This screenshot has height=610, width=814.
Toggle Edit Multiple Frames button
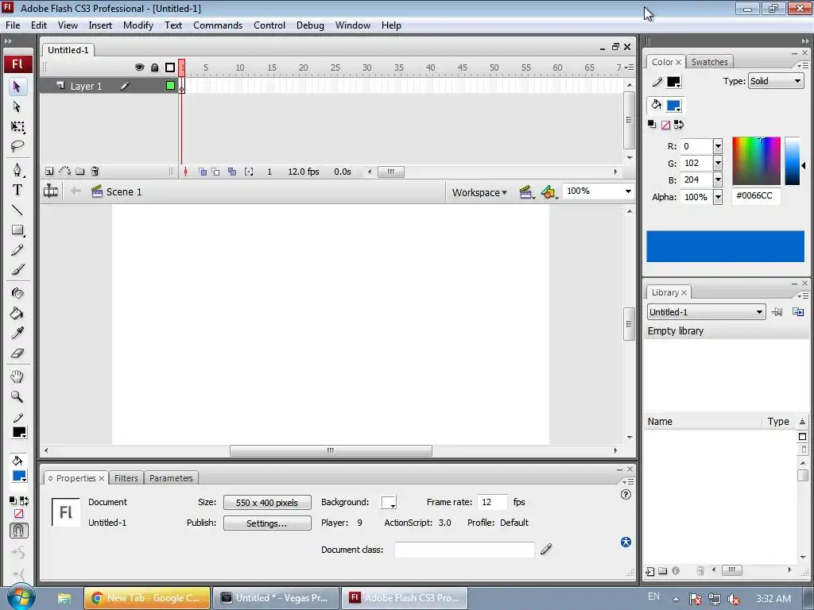[232, 172]
